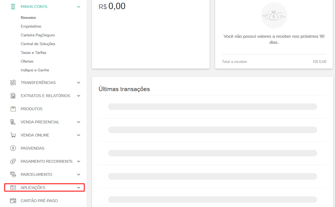Select the VENDA ONLINE menu label
The height and width of the screenshot is (207, 335).
[35, 135]
